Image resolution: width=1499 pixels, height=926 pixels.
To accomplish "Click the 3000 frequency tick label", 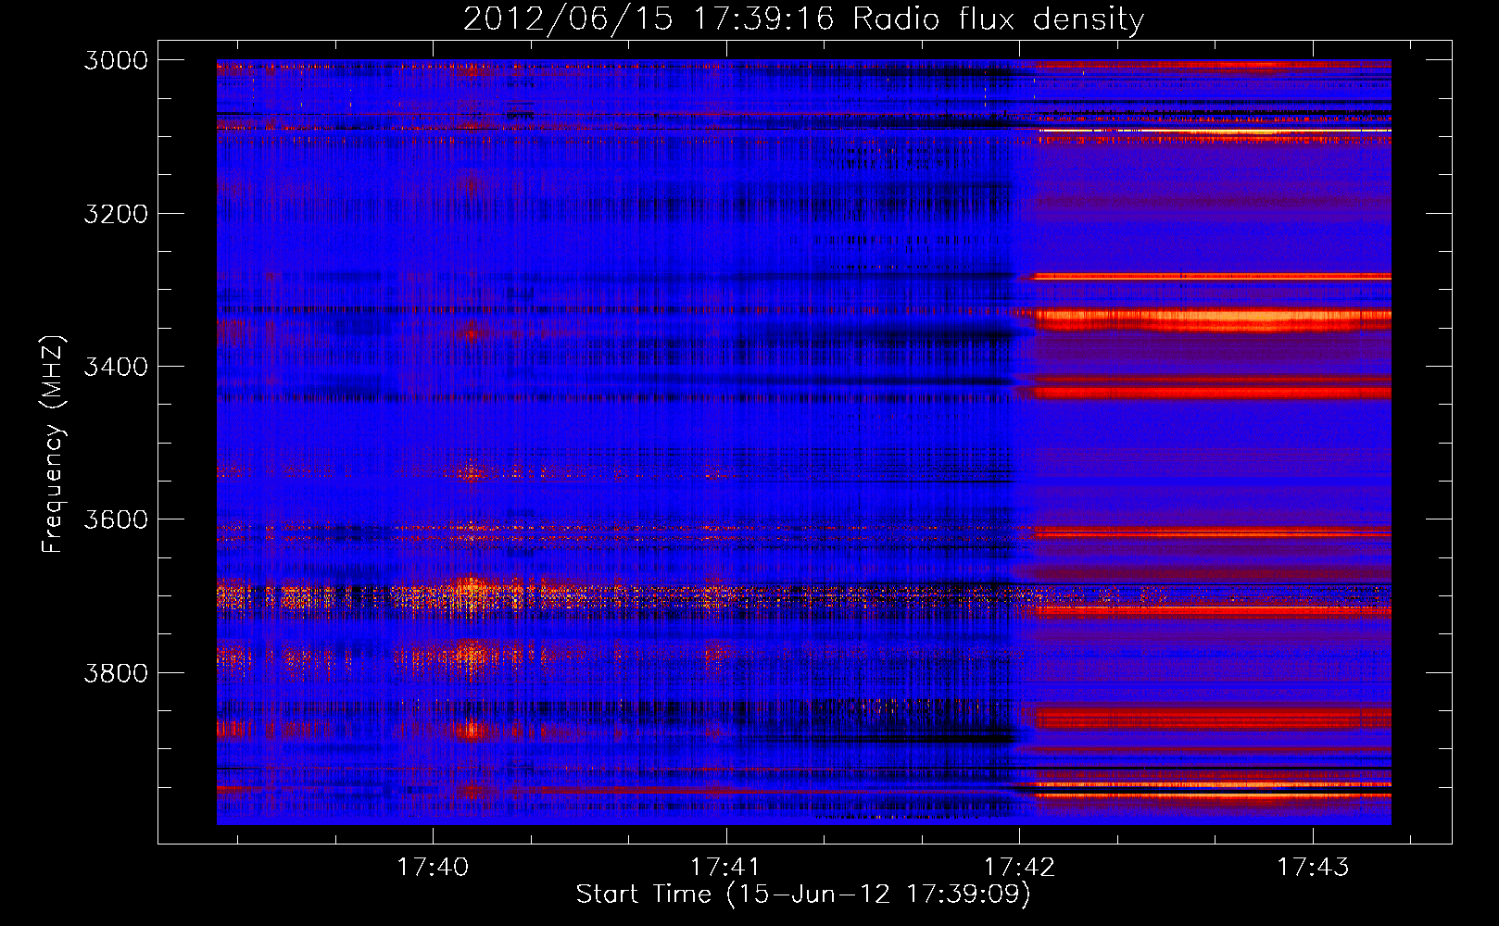I will (x=116, y=60).
